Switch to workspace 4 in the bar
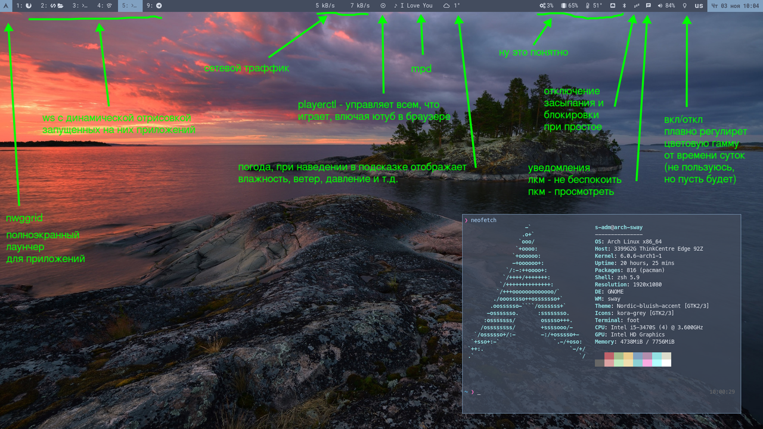The width and height of the screenshot is (763, 429). (x=106, y=5)
